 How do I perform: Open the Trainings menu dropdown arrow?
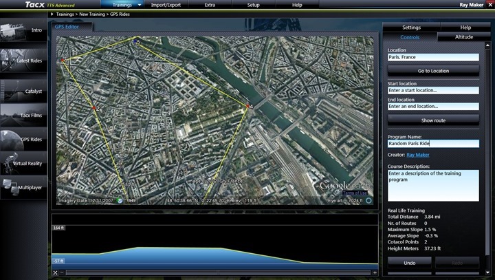pos(140,5)
